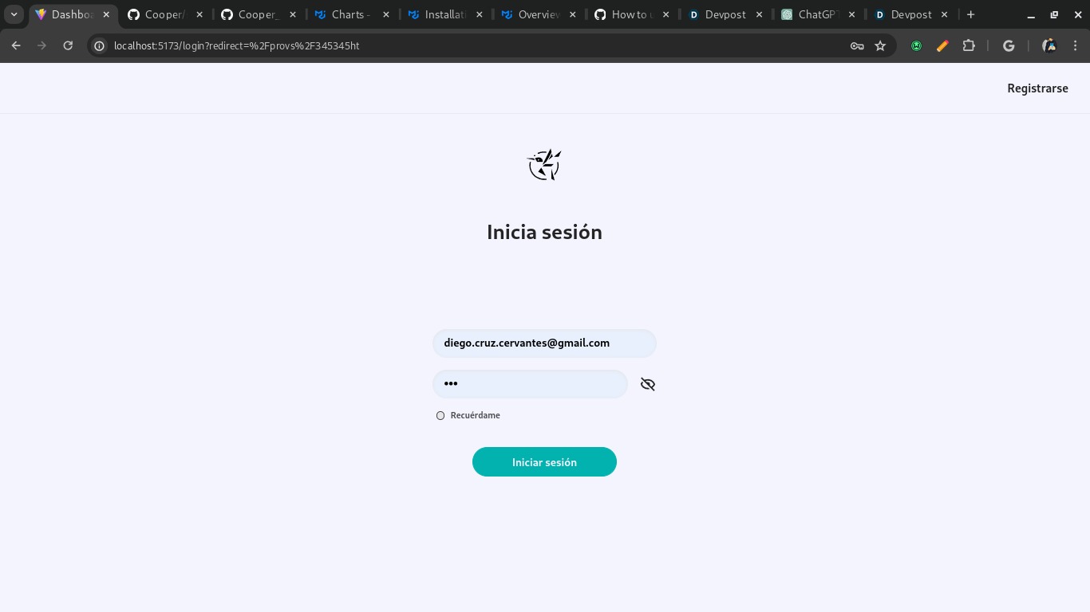Focus the password input field

[x=530, y=384]
